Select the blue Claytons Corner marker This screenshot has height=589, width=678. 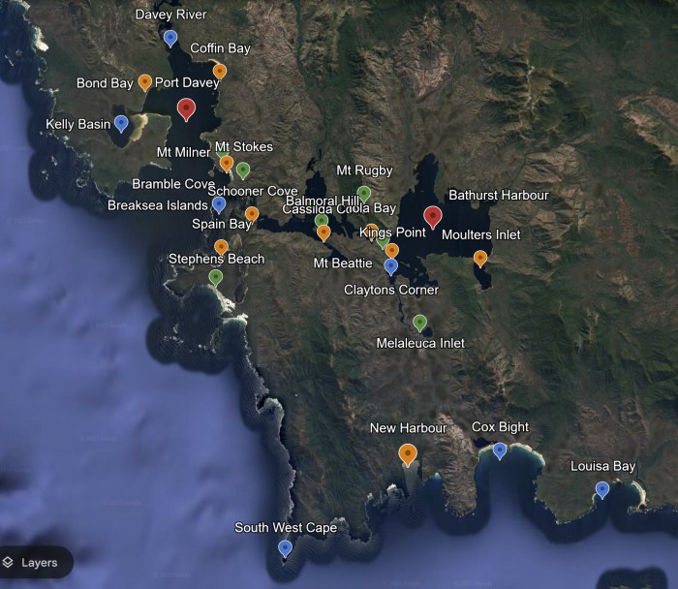click(391, 266)
